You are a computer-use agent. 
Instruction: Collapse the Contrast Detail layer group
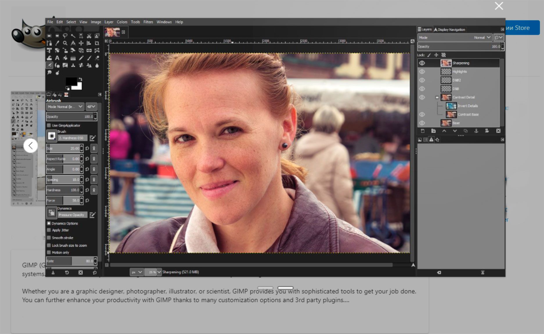437,97
